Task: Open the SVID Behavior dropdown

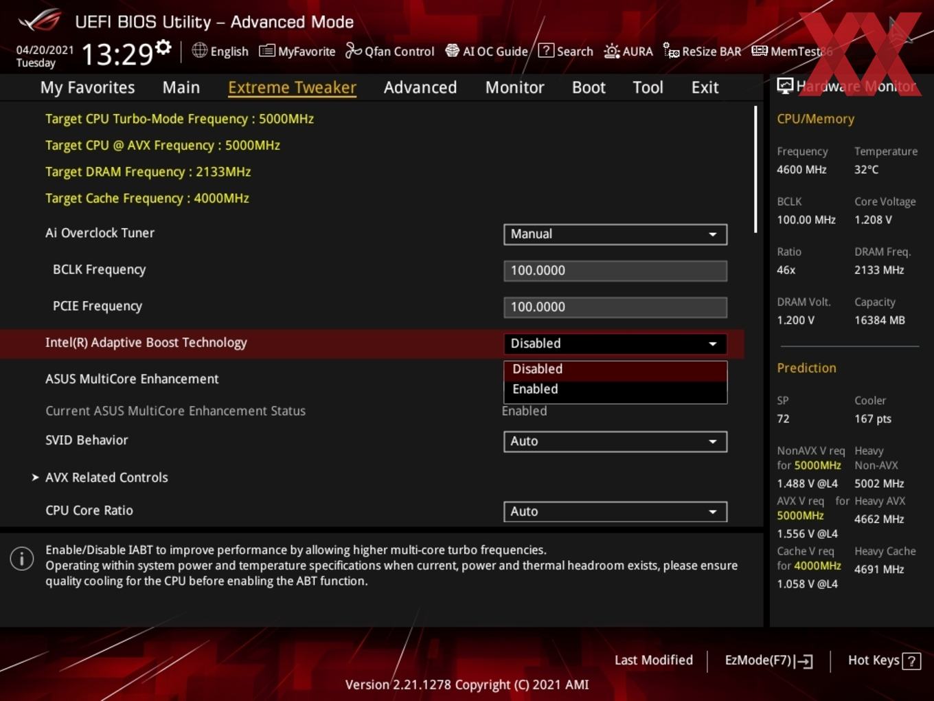Action: click(615, 441)
